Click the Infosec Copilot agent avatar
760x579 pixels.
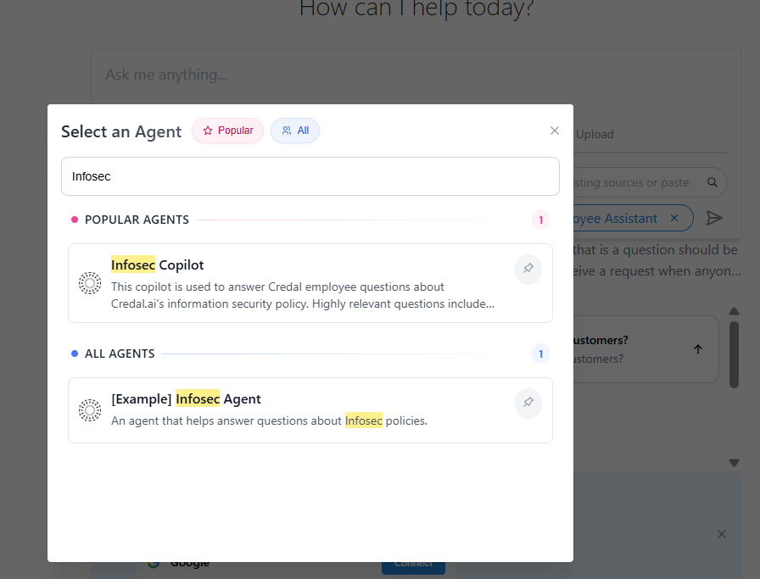(89, 283)
